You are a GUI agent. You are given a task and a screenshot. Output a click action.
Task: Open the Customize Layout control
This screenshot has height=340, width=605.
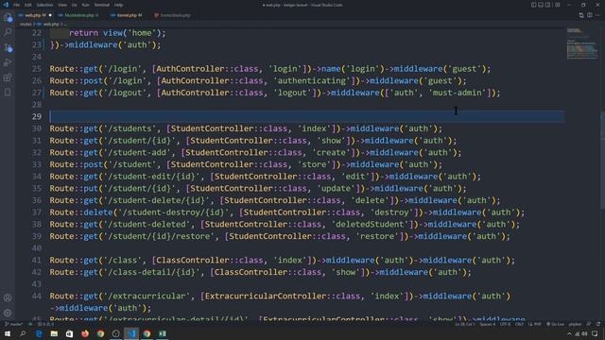[557, 5]
